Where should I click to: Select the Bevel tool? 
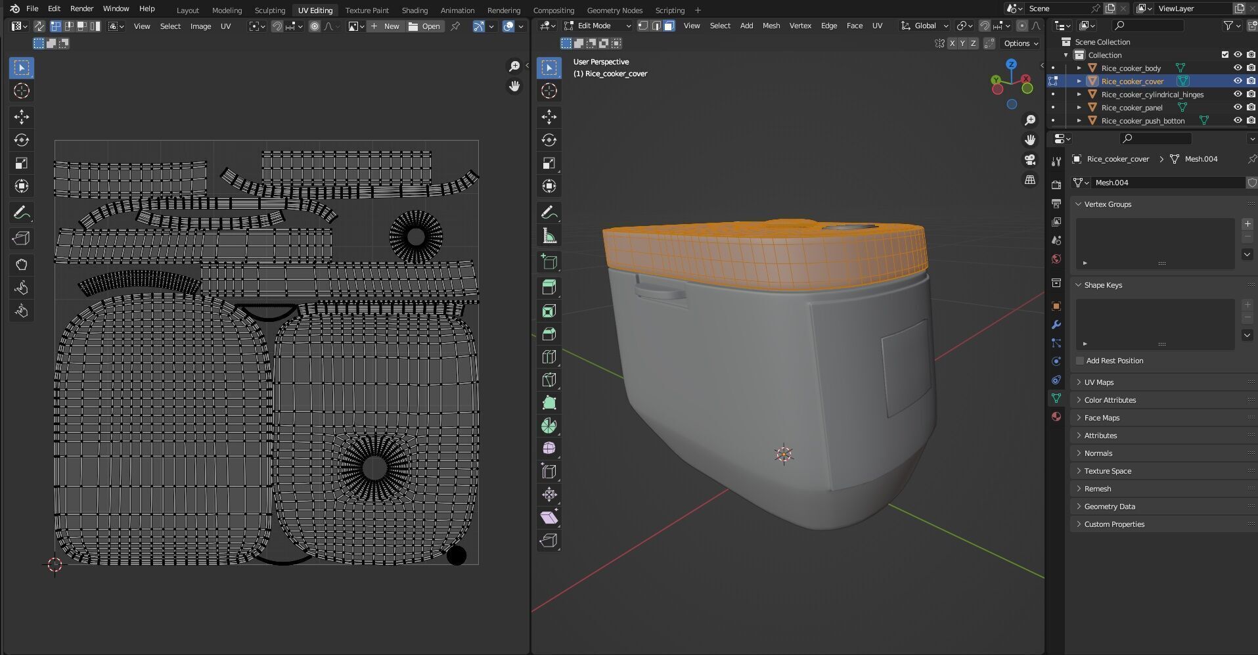[x=549, y=334]
